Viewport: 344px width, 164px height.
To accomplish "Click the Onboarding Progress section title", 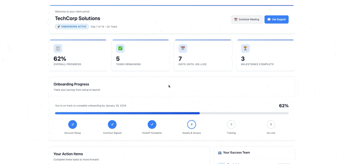I will [71, 84].
